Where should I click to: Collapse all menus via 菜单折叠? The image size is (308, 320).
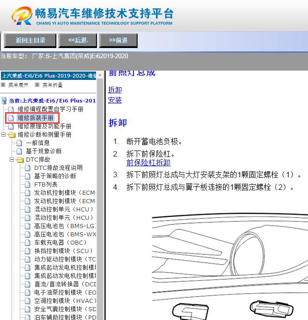(x=53, y=85)
